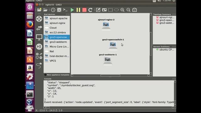Viewport: 201px width, 113px height.
Task: Open sound volume indicator in top bar
Action: pos(159,1)
